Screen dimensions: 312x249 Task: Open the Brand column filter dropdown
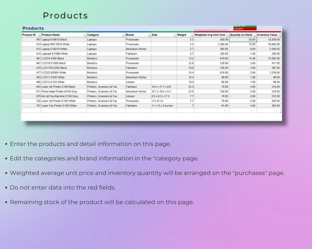pyautogui.click(x=149, y=35)
